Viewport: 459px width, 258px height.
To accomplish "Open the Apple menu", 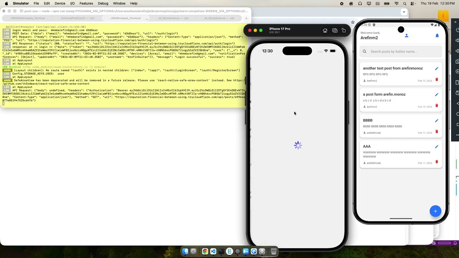I will pyautogui.click(x=6, y=3).
